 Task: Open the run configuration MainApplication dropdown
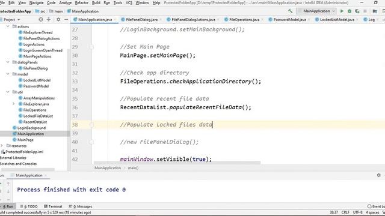tap(316, 11)
